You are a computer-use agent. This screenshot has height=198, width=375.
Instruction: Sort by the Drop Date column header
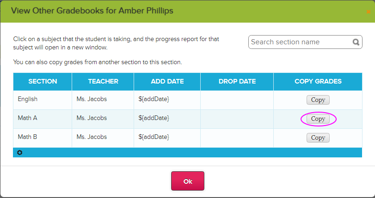[237, 81]
